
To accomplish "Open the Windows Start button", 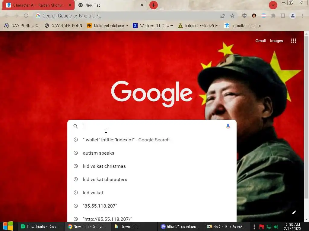I will point(8,226).
